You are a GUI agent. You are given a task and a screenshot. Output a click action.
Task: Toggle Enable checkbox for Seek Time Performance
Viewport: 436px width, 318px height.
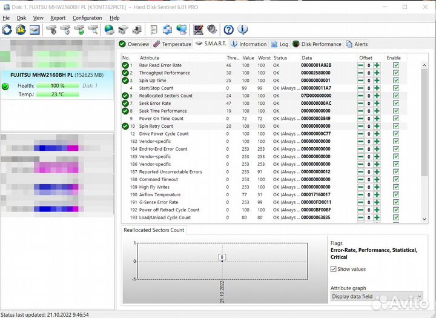click(x=396, y=111)
